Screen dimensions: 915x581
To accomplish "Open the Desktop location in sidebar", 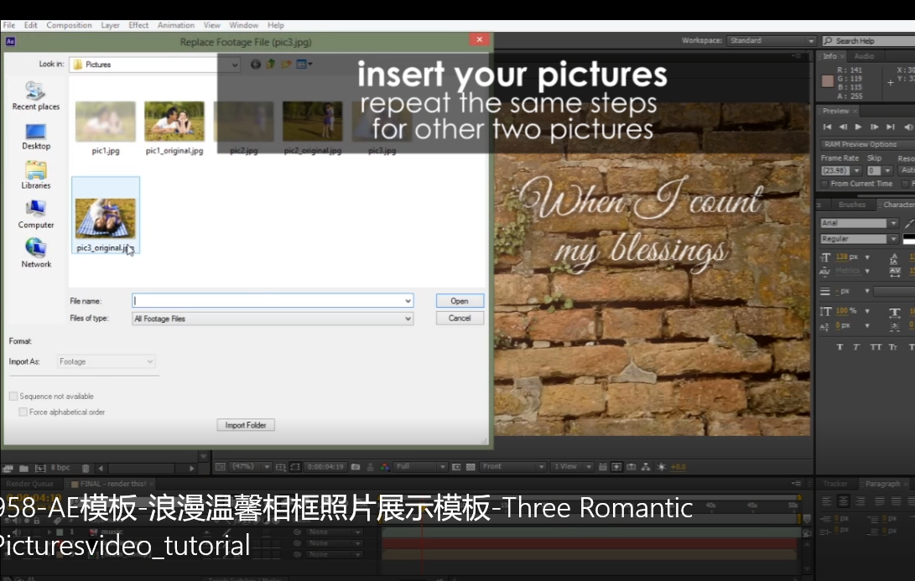I will pyautogui.click(x=35, y=136).
